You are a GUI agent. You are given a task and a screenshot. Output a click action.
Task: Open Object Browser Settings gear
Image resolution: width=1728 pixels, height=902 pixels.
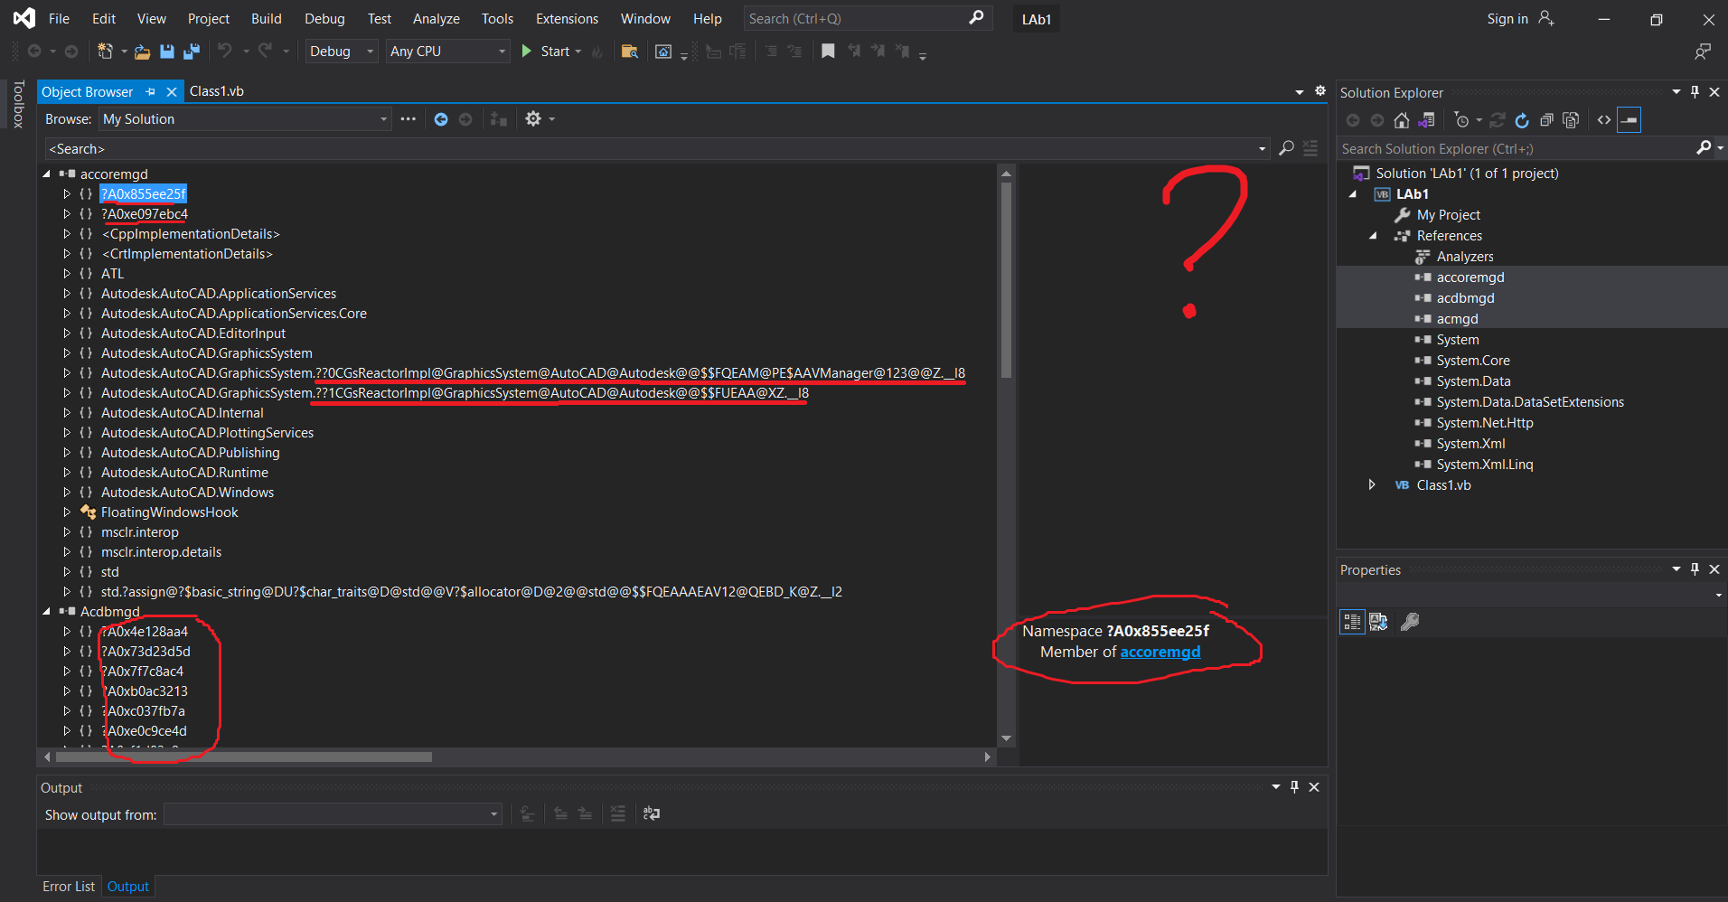point(533,119)
